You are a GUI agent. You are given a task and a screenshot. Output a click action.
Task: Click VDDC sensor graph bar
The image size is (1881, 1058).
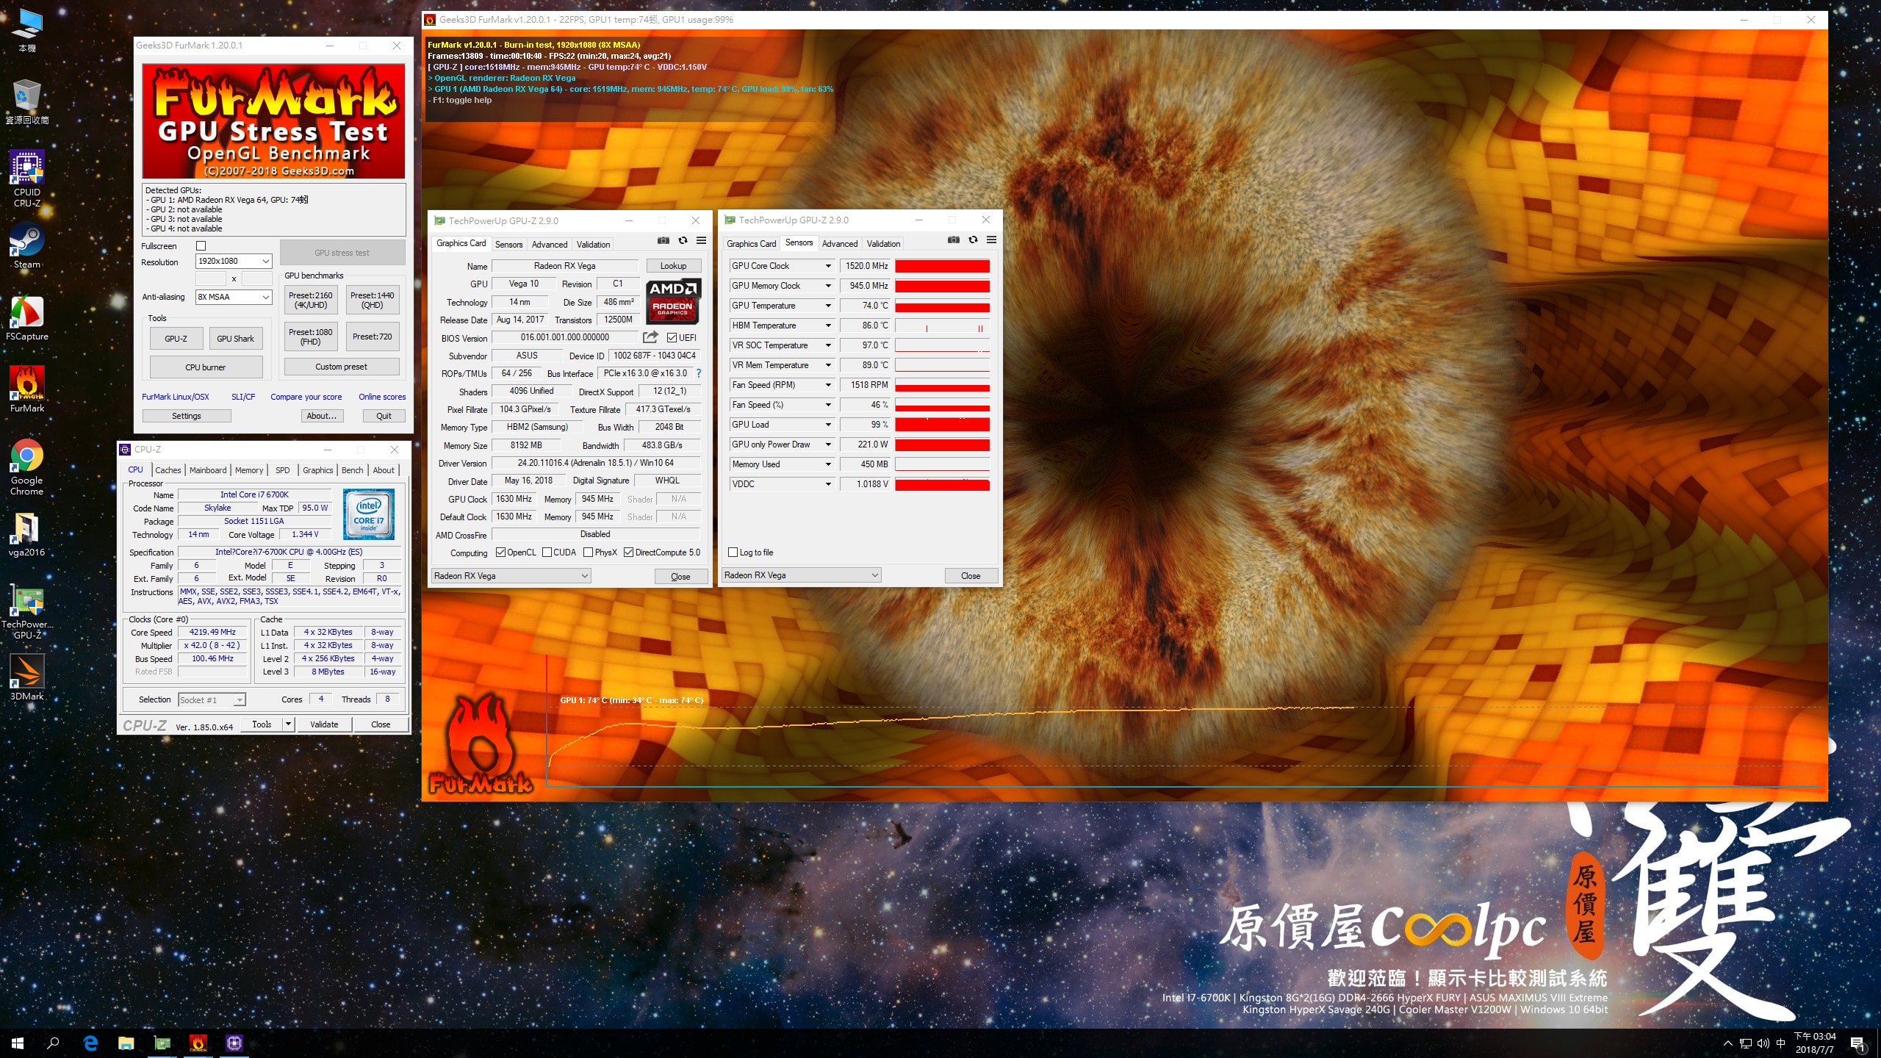click(942, 484)
